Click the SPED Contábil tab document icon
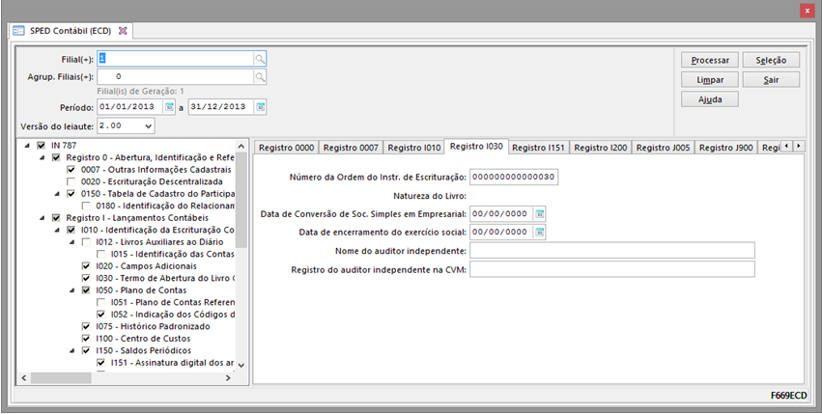Screen dimensions: 822x414 point(18,31)
